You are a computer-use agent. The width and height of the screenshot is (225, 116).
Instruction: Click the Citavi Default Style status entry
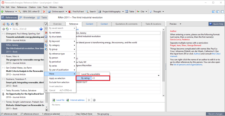(x=84, y=114)
